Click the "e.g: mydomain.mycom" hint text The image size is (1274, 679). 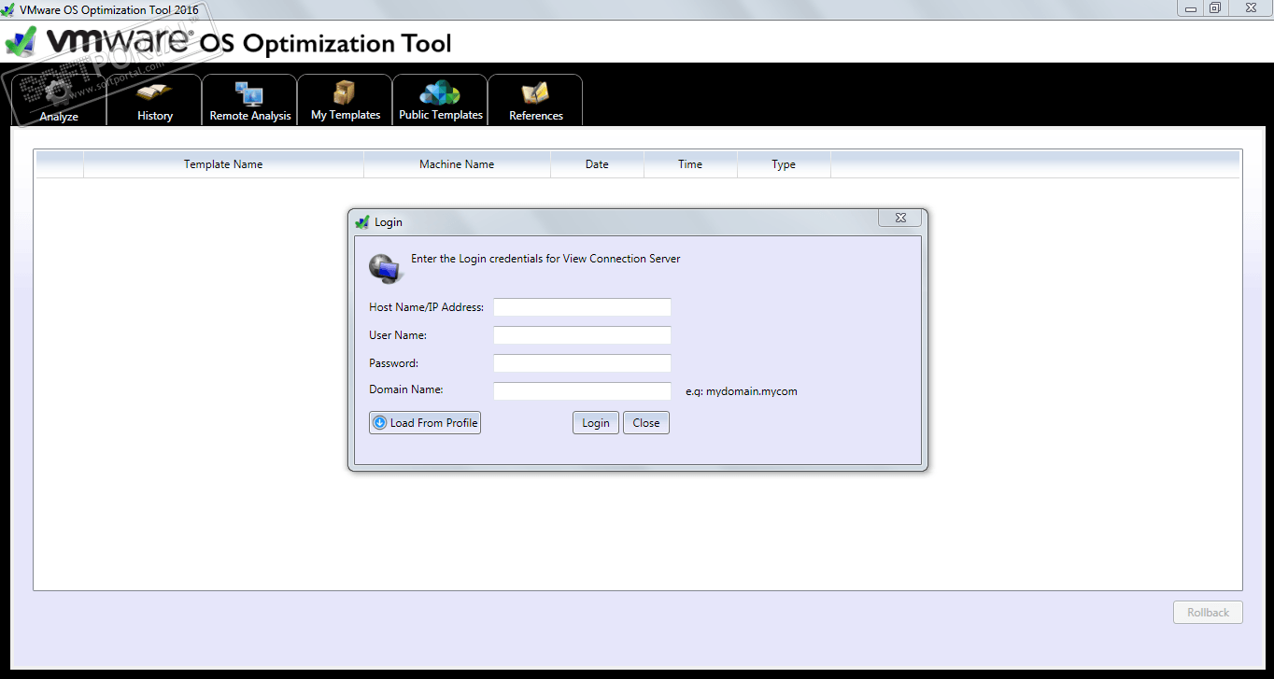click(742, 391)
